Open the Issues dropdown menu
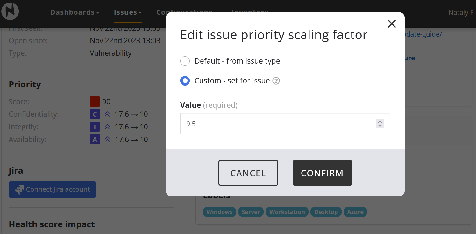The image size is (476, 234). pos(128,12)
